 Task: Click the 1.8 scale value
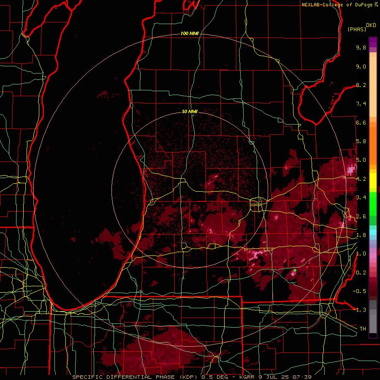click(361, 235)
